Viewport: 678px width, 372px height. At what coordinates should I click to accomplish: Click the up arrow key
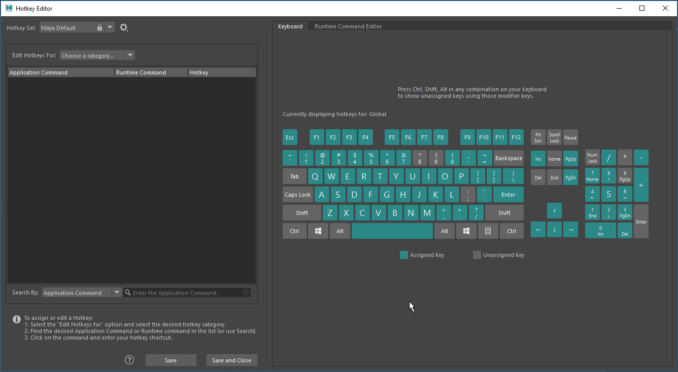click(x=554, y=211)
